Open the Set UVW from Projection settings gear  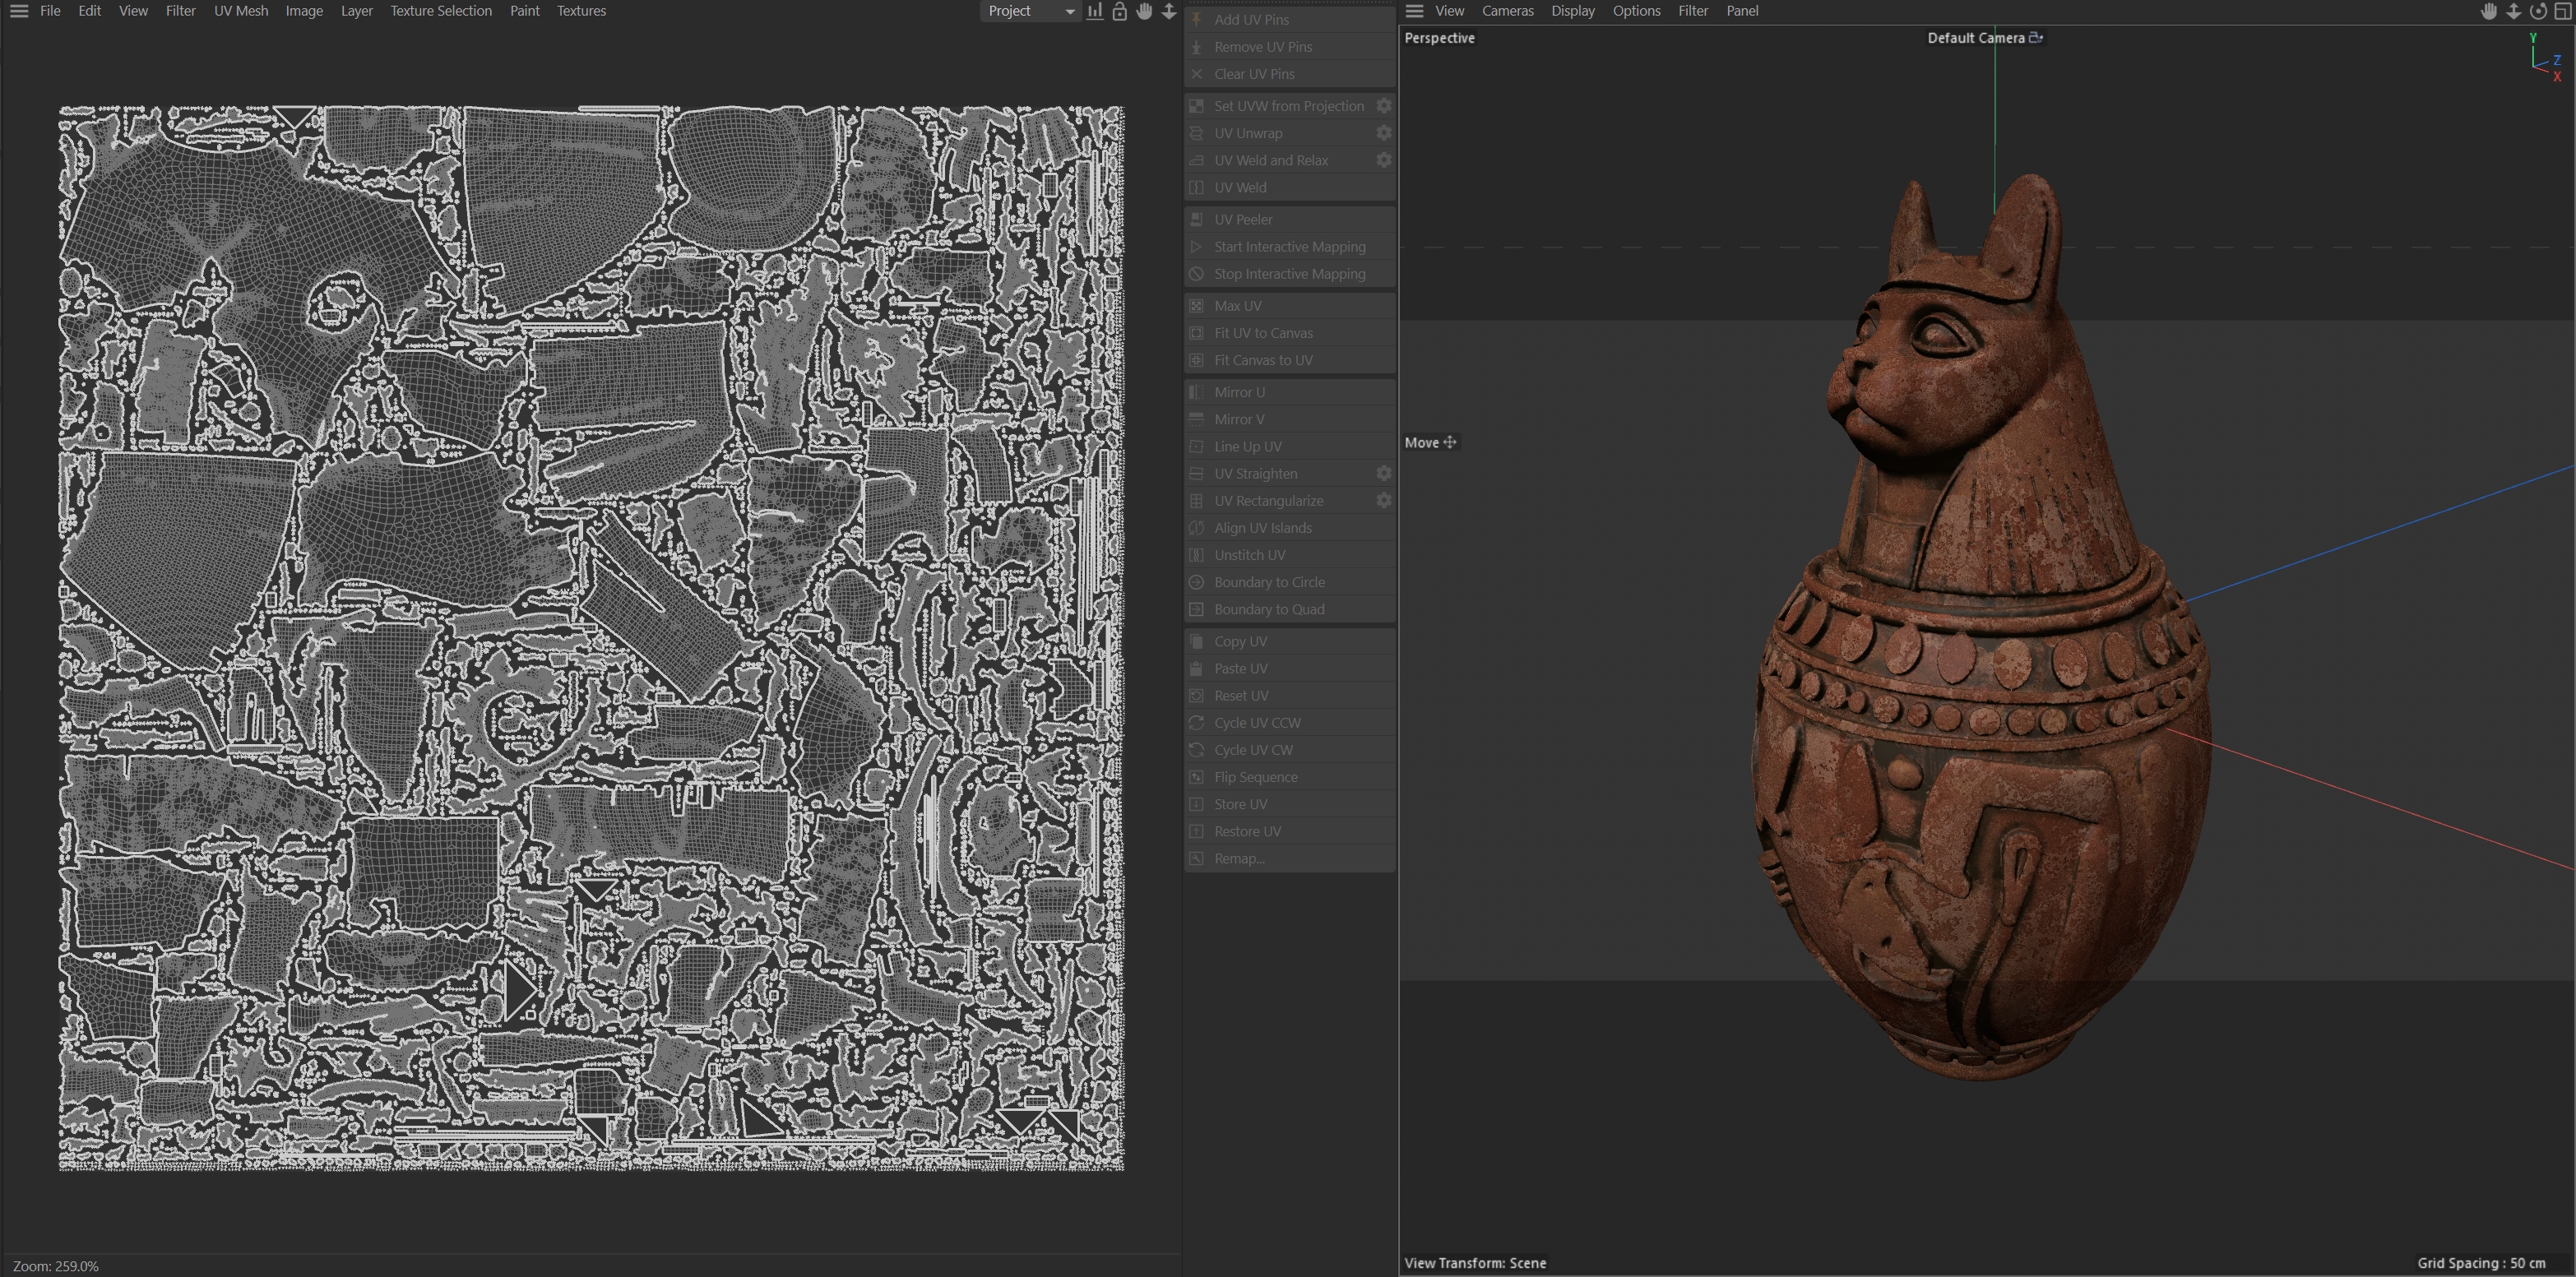point(1384,106)
